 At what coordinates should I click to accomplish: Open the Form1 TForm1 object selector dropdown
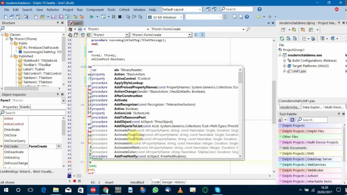tap(63, 100)
